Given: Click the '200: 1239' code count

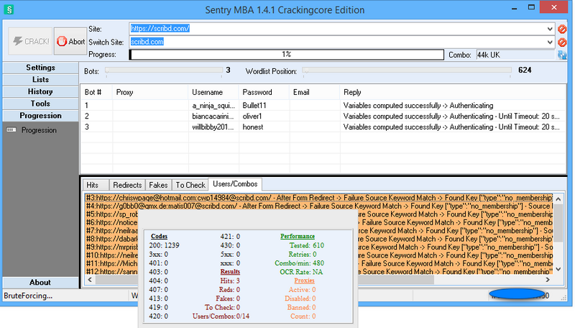Looking at the screenshot, I should [x=165, y=245].
